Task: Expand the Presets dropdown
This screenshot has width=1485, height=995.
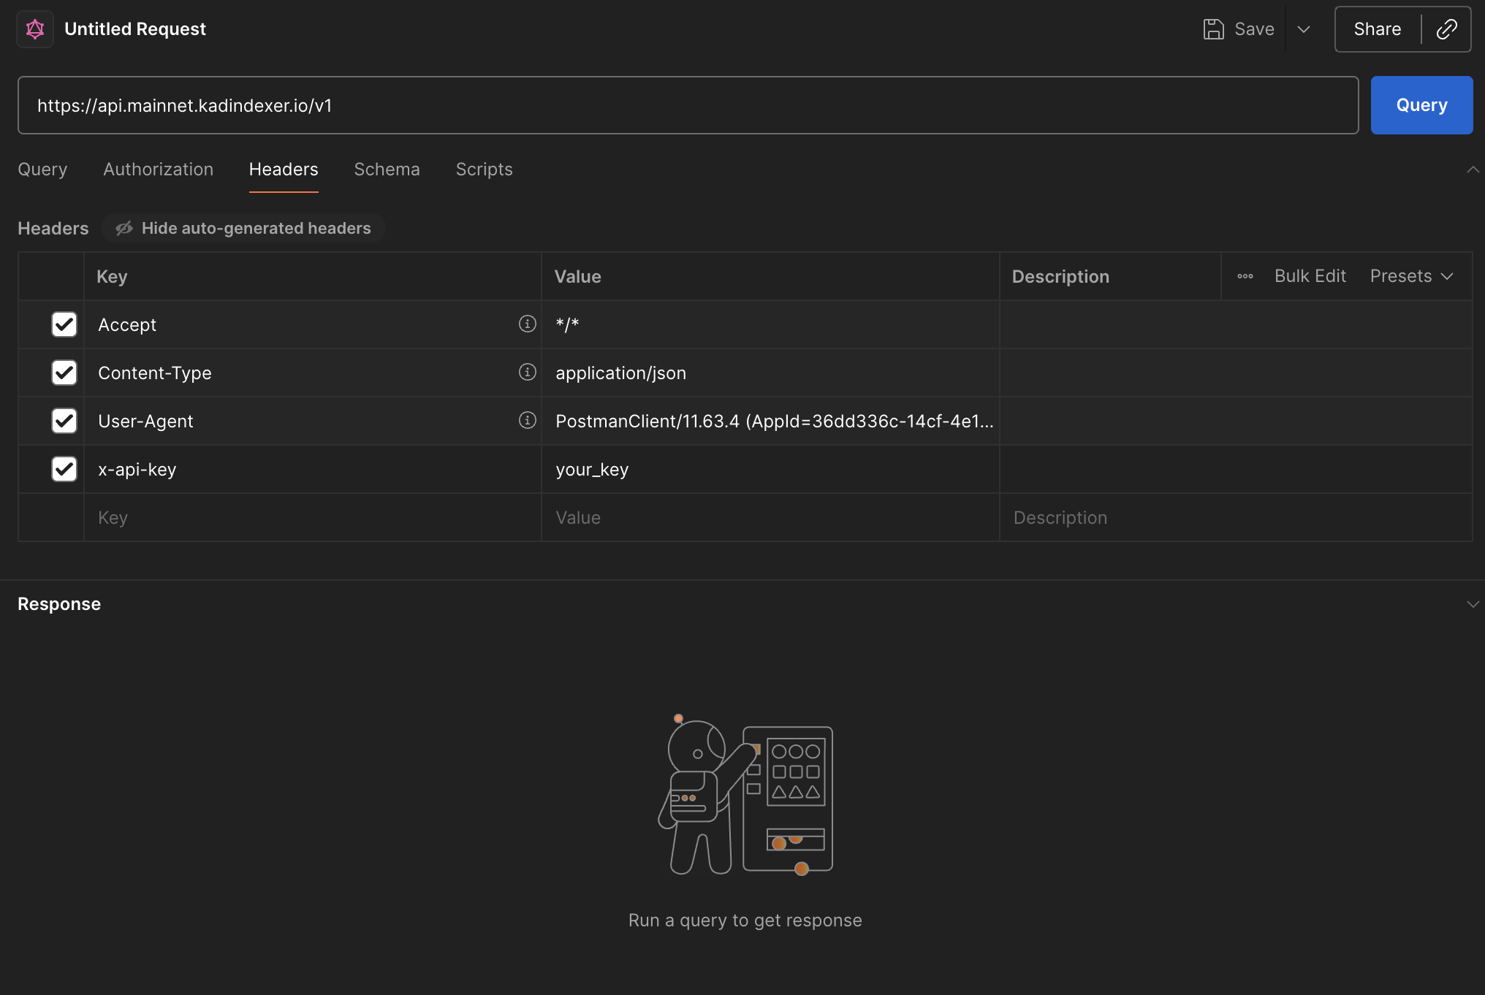Action: 1411,276
